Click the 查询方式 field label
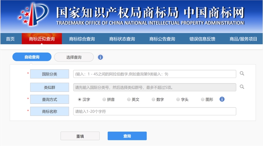Screen dimensions: 263x146 coord(50,99)
